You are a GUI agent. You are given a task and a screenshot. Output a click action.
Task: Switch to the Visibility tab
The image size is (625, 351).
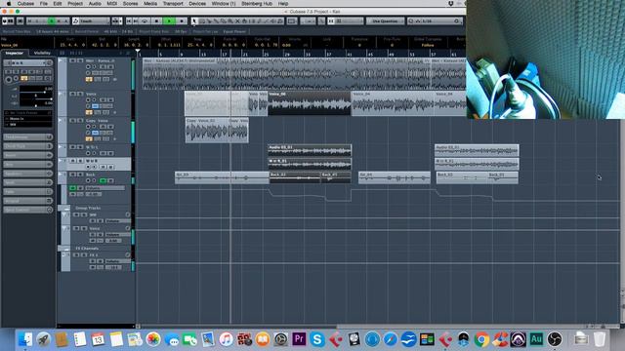pyautogui.click(x=42, y=53)
